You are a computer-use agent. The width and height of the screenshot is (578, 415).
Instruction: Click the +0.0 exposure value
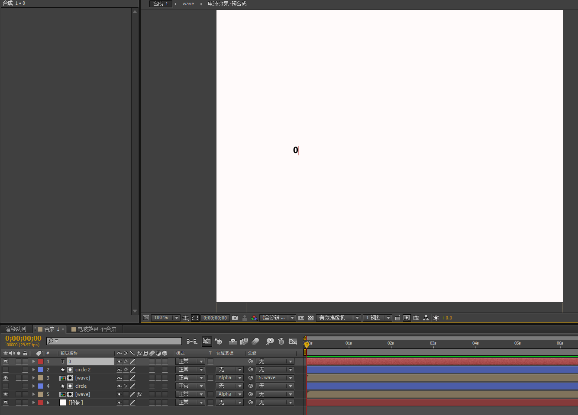click(x=447, y=318)
